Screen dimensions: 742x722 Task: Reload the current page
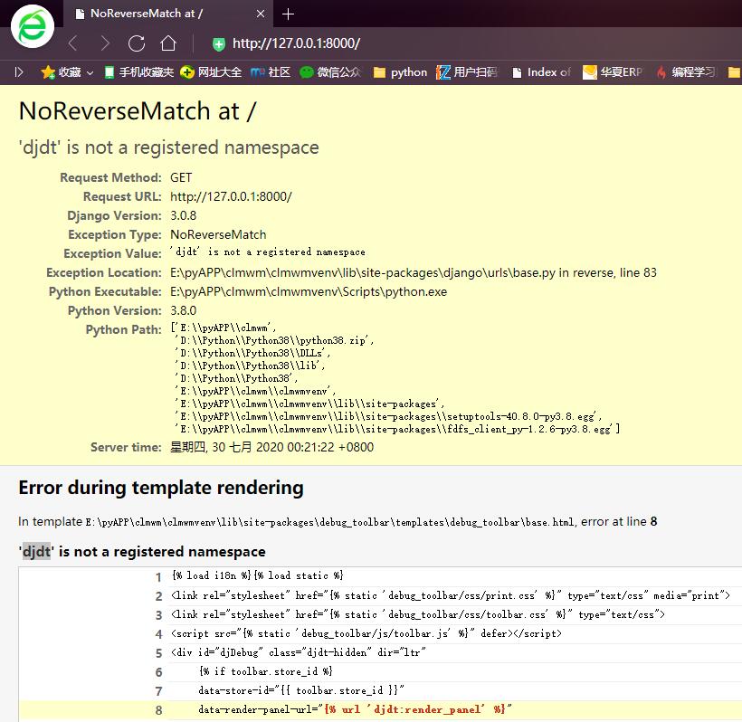click(137, 43)
